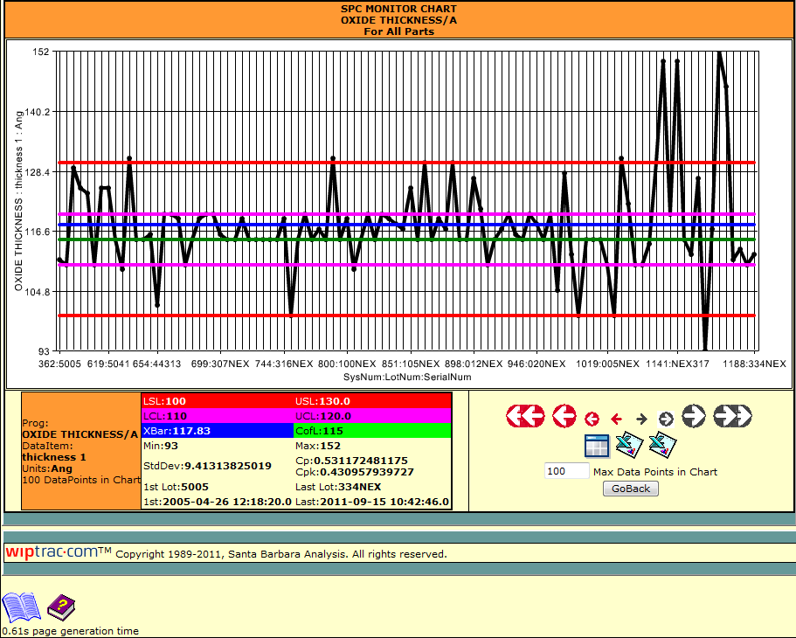Click the peak data point at 152
Screen dimensions: 796x638
pyautogui.click(x=719, y=52)
